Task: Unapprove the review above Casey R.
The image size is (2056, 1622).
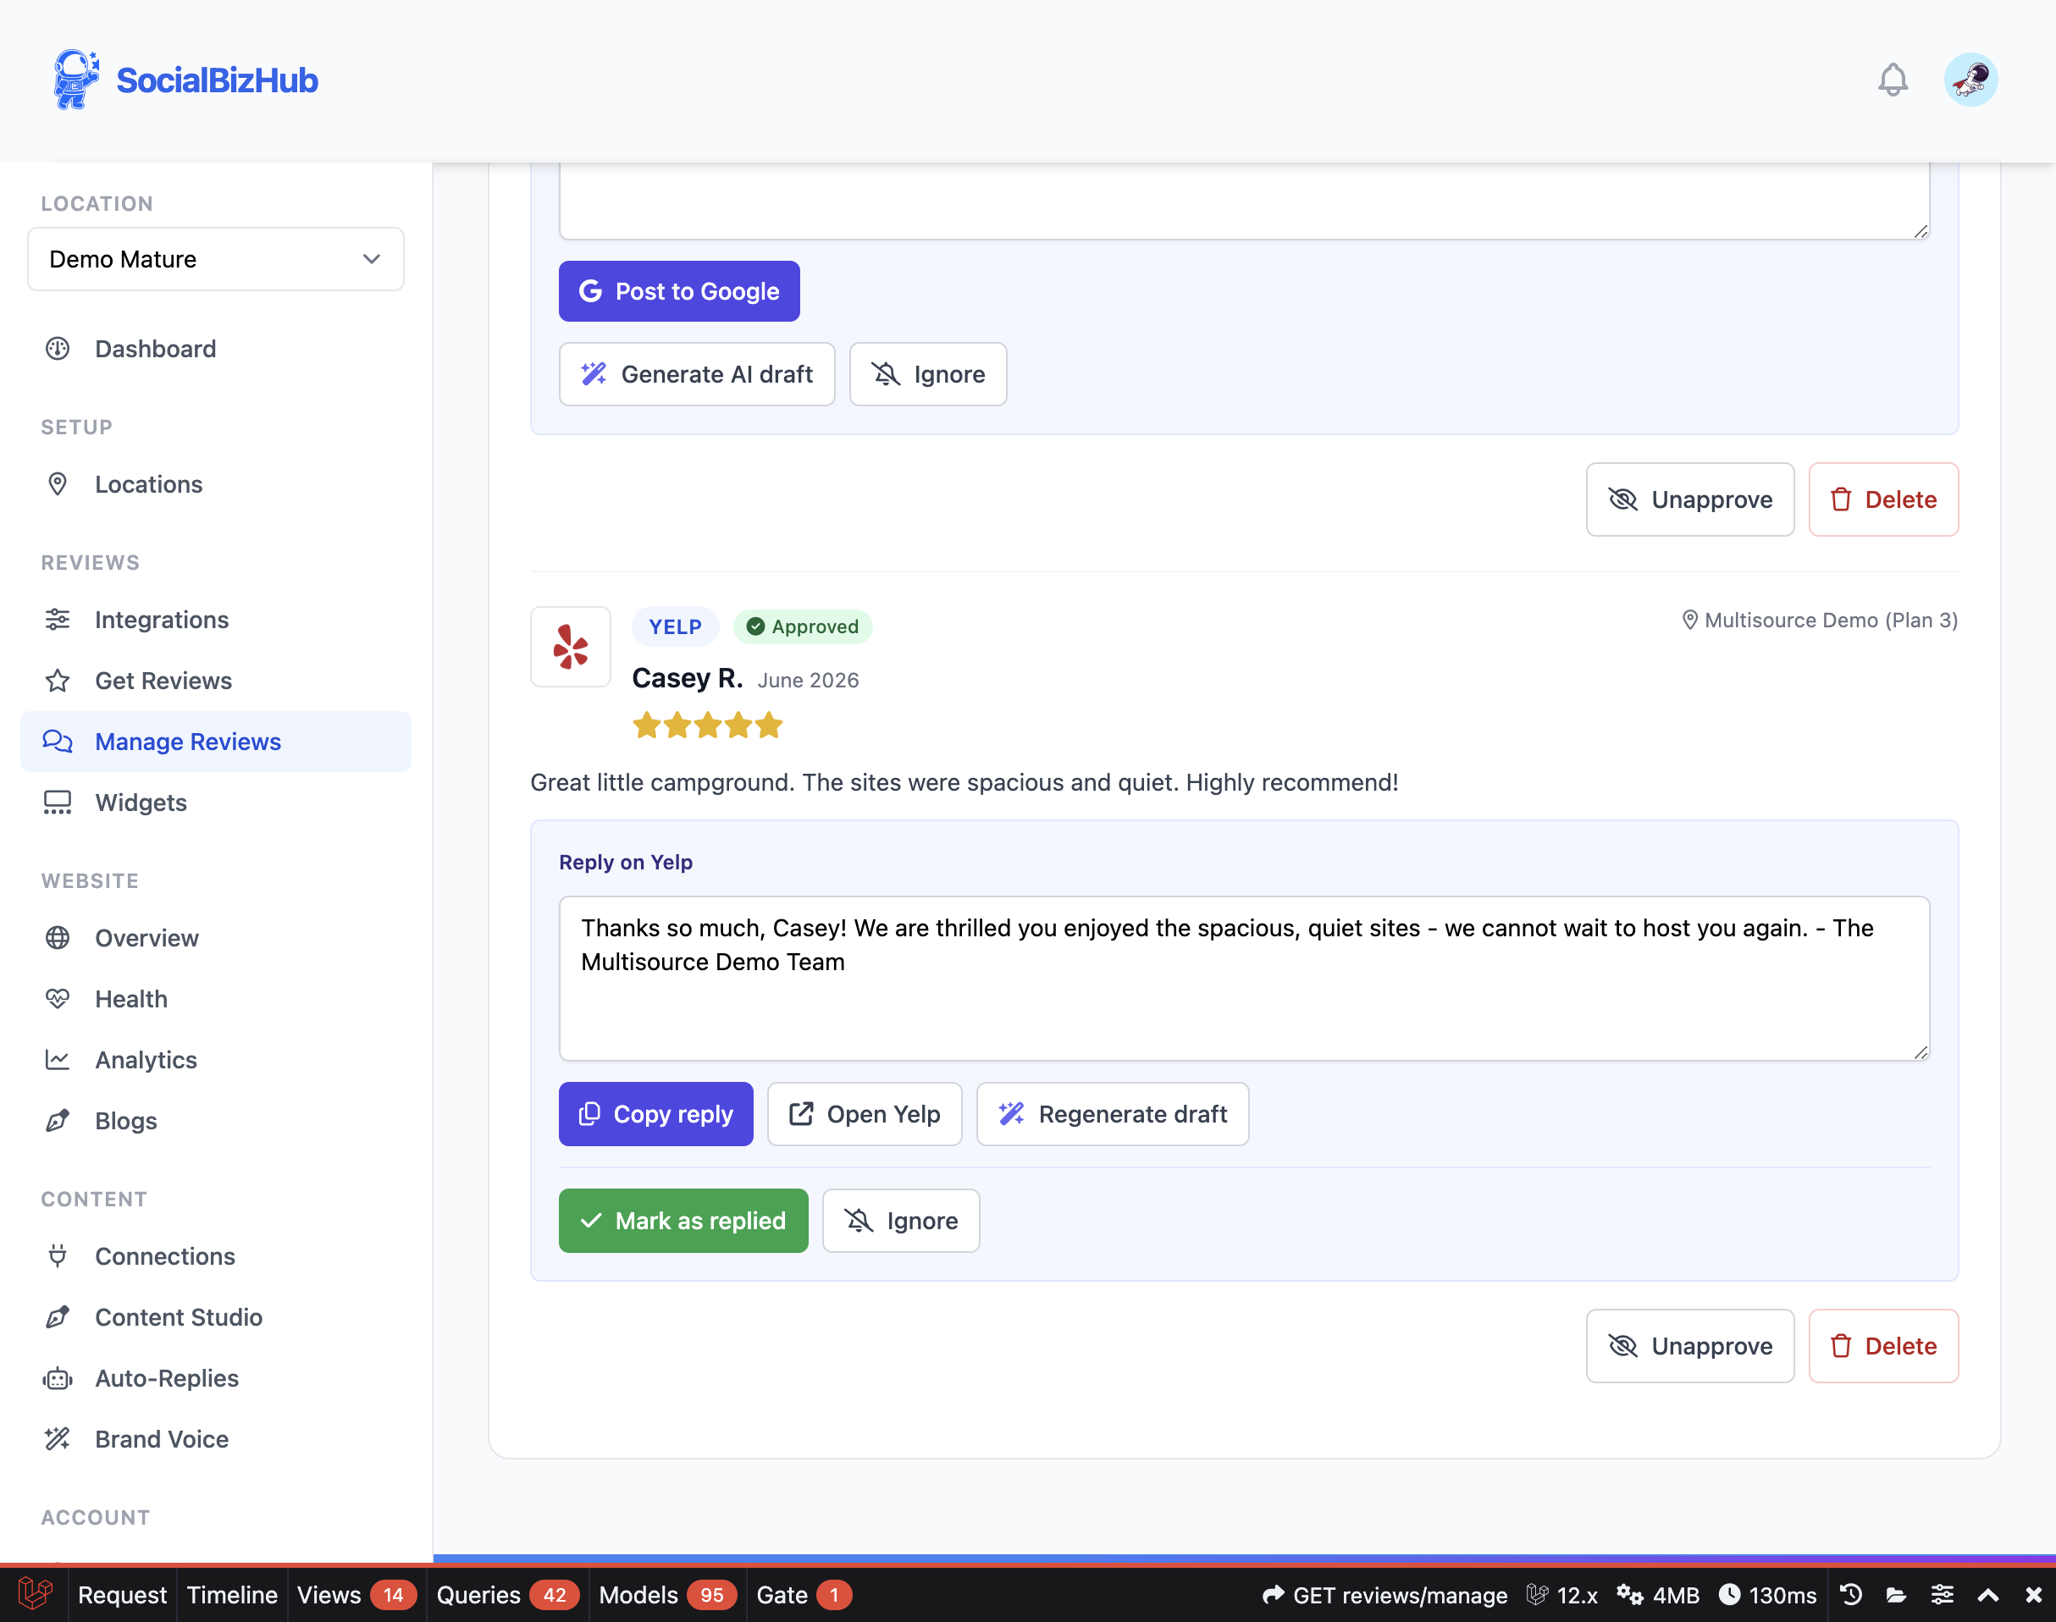Action: (1689, 499)
